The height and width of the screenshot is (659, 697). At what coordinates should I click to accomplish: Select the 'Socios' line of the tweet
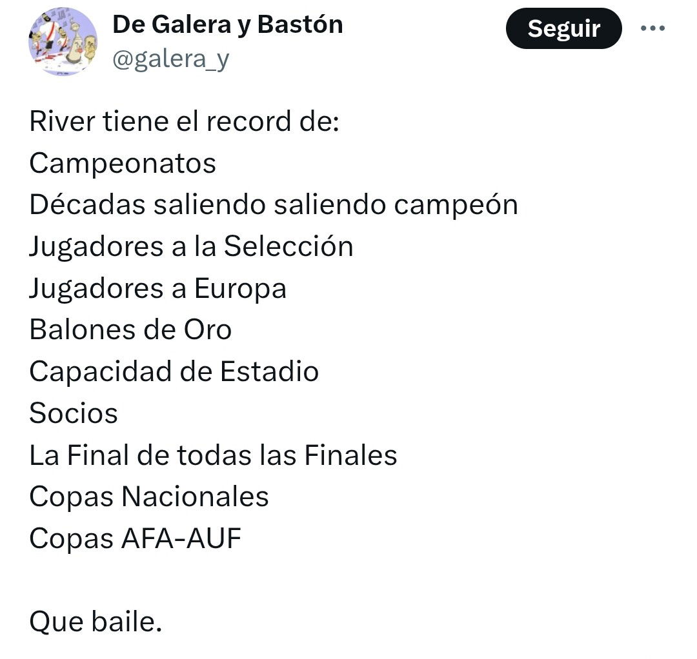coord(74,413)
